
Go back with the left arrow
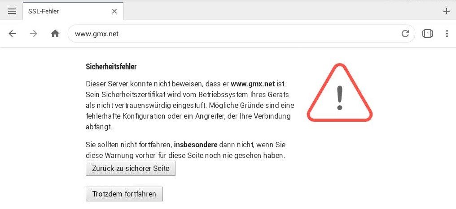pyautogui.click(x=12, y=34)
